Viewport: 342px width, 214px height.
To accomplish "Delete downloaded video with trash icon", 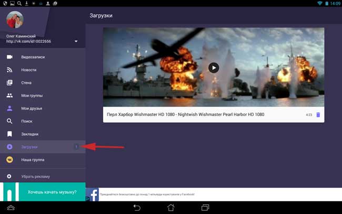I will pos(318,114).
